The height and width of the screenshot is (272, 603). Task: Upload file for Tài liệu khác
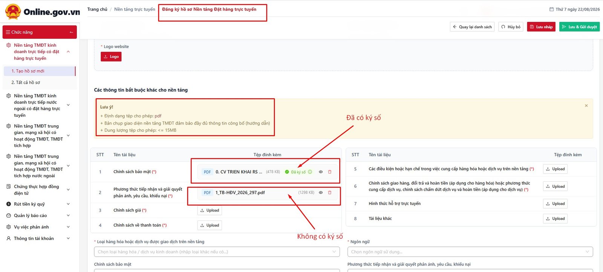(555, 219)
